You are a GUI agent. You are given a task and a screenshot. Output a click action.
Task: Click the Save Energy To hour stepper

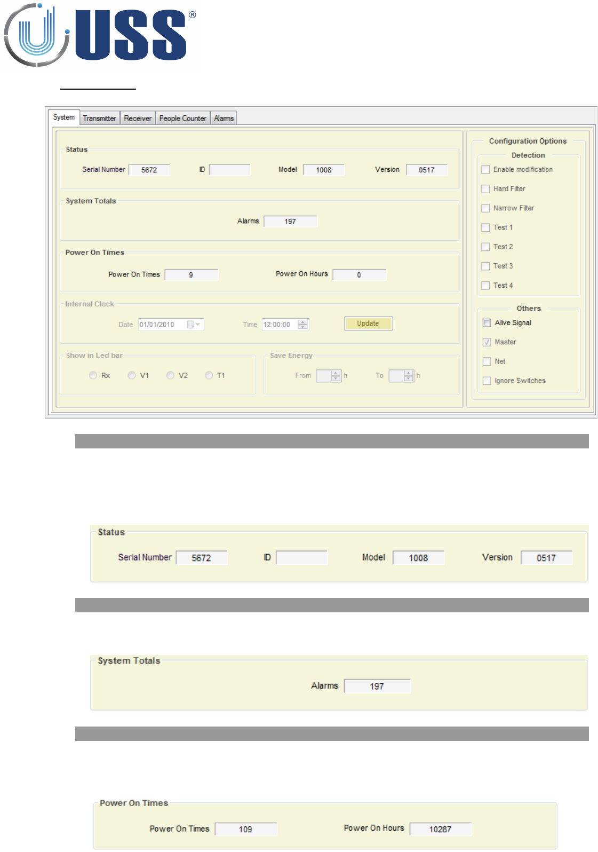pyautogui.click(x=409, y=376)
